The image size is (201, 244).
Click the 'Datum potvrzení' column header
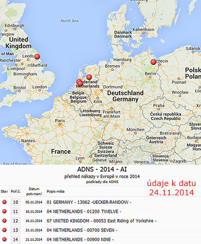click(34, 191)
